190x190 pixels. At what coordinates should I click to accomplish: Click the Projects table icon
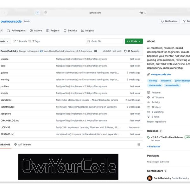(48, 30)
